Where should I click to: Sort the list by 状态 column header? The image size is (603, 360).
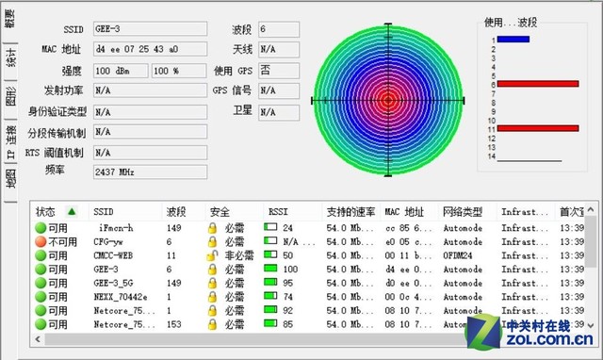(59, 211)
